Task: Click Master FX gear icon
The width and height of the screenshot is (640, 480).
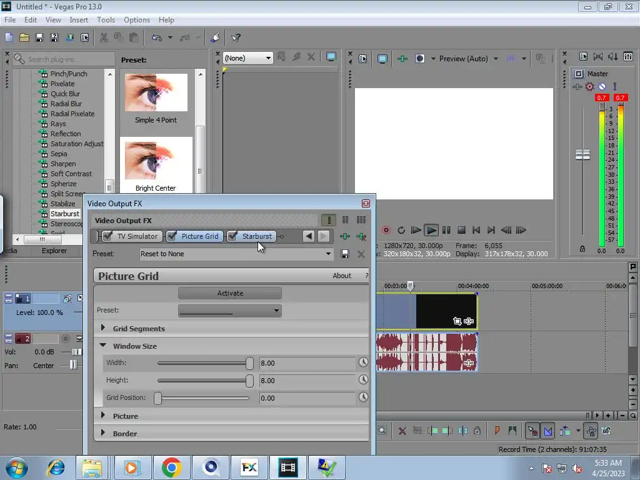Action: 589,86
